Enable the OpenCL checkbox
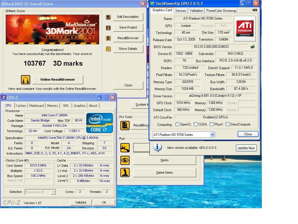Screen dimensions: 298x224 (178, 124)
